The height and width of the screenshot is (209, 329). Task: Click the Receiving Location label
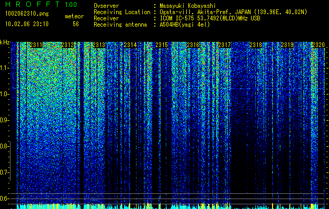coord(122,12)
